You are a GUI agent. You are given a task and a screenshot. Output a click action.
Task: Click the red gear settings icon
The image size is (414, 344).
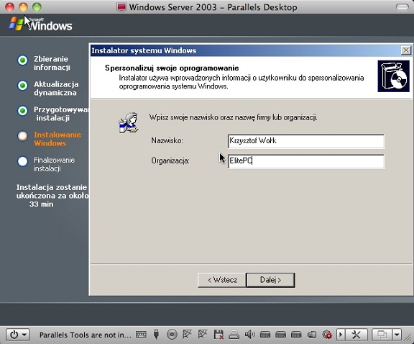327,335
